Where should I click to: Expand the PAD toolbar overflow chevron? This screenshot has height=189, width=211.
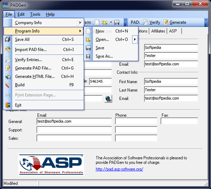pos(206,22)
